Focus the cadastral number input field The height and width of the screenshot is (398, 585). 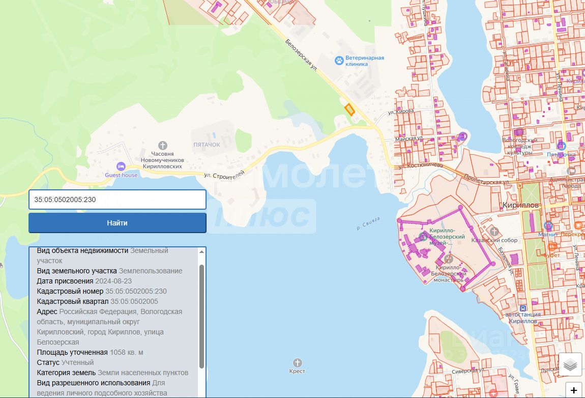coord(118,200)
